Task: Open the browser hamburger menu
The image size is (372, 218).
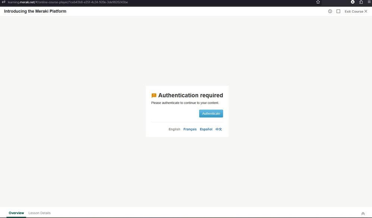Action: [369, 2]
